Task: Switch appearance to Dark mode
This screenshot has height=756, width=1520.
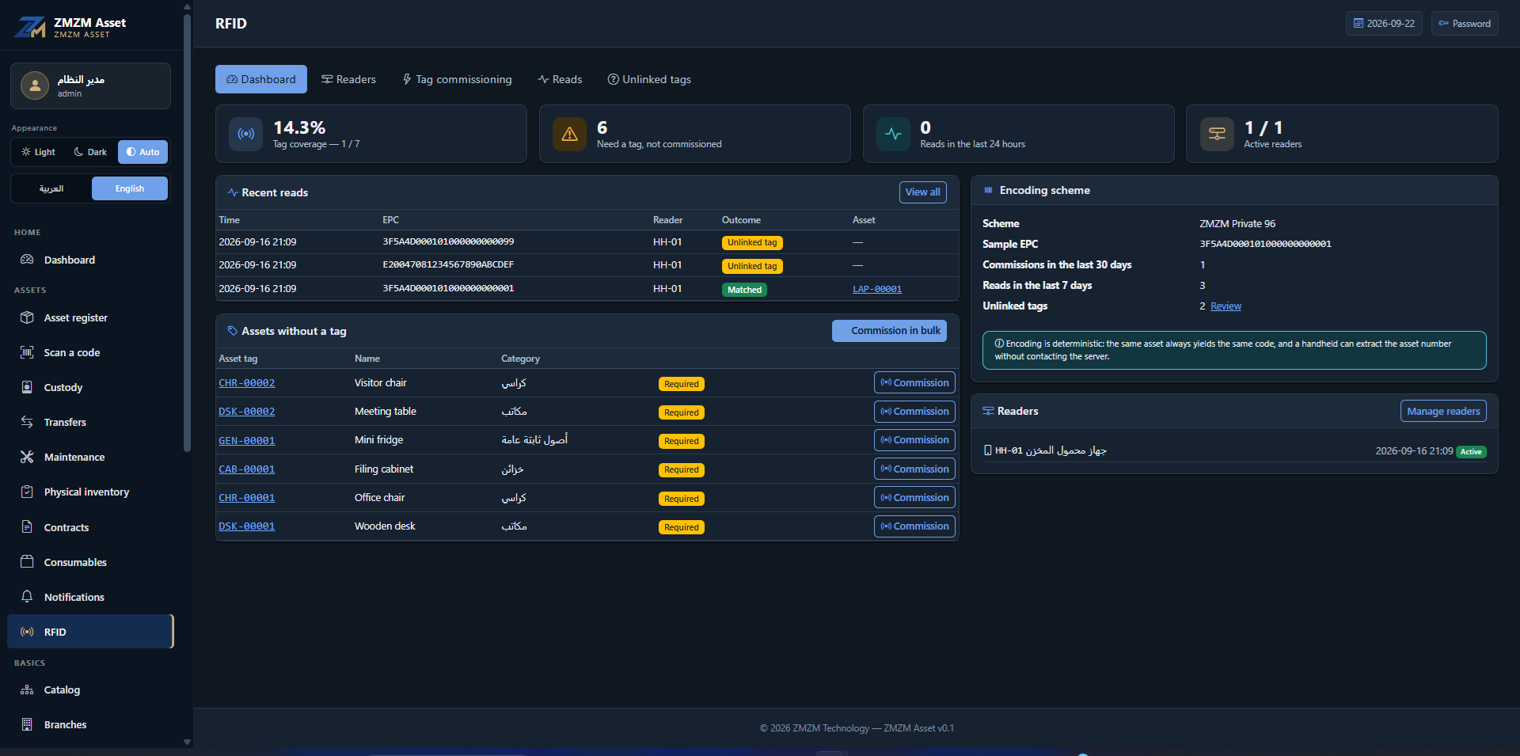Action: tap(90, 152)
